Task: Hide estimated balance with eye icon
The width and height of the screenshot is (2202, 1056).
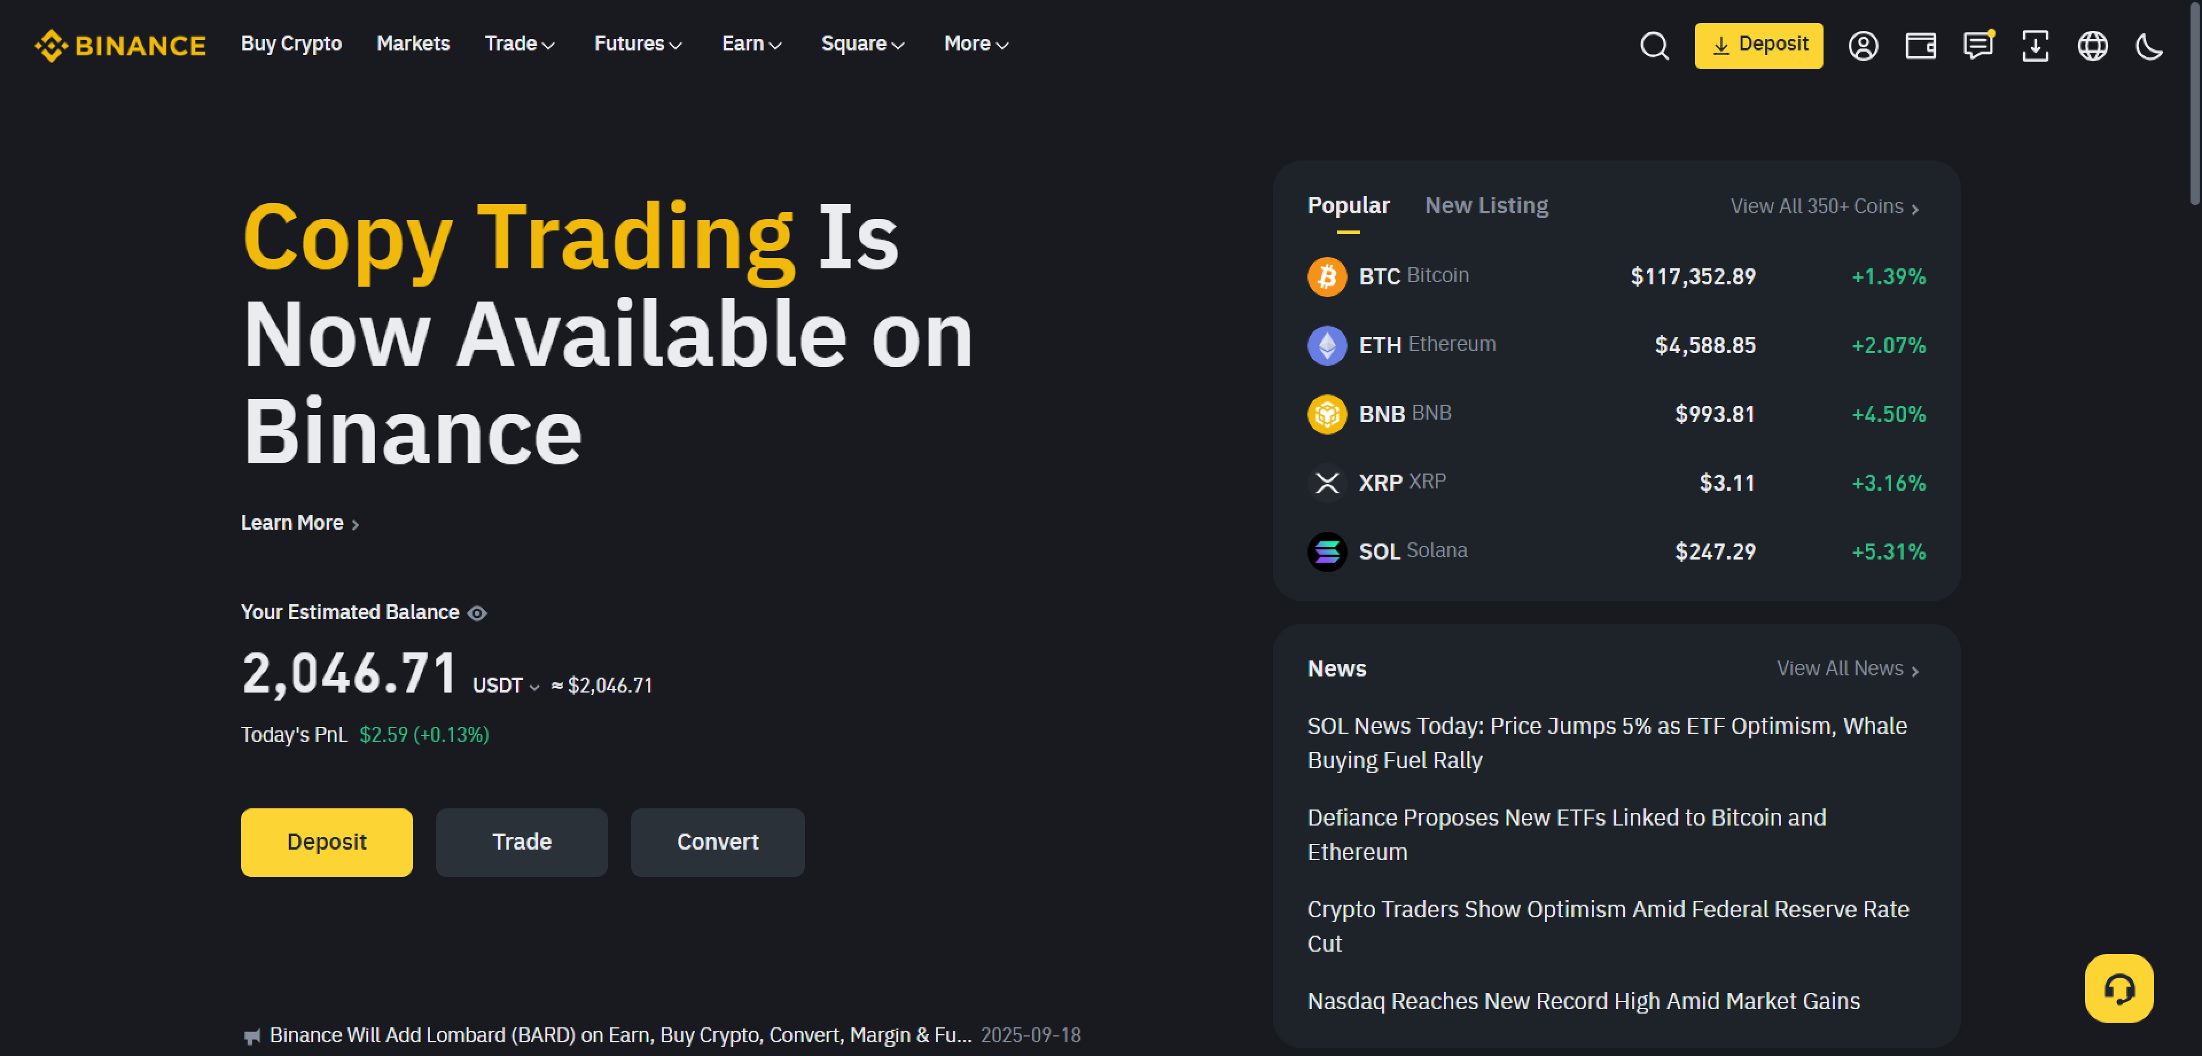Action: [x=477, y=613]
